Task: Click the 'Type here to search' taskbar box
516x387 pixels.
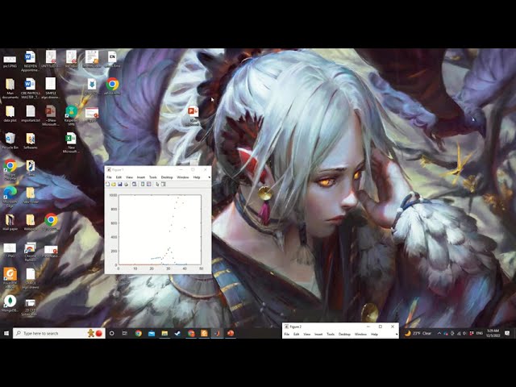Action: pyautogui.click(x=59, y=333)
